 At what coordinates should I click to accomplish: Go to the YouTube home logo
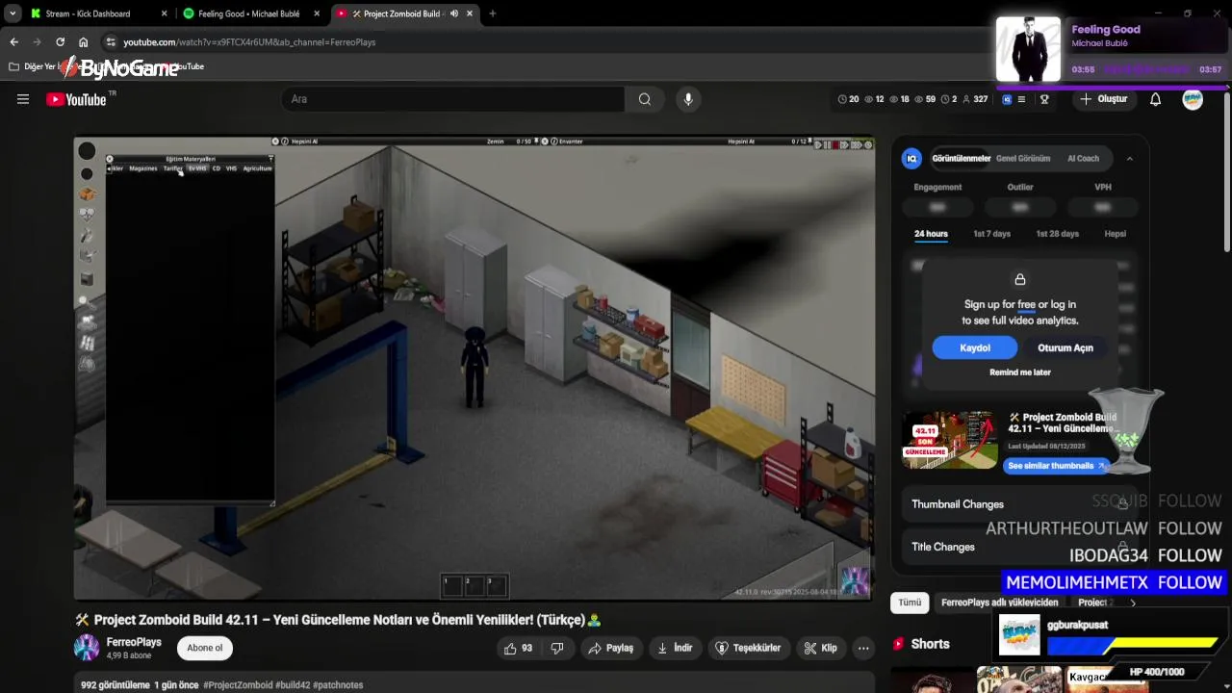(76, 99)
